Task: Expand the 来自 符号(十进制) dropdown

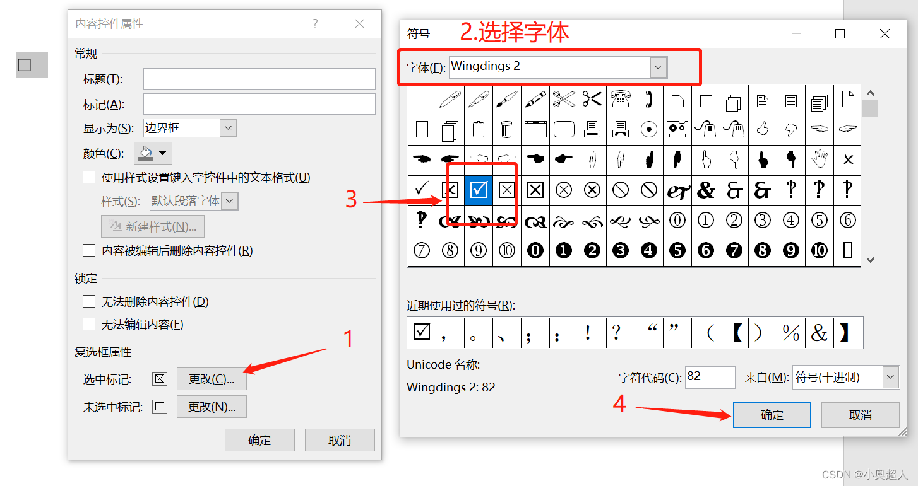Action: click(x=891, y=378)
